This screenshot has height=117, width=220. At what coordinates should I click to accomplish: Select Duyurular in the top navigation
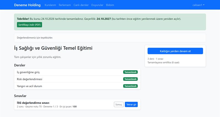[97, 5]
